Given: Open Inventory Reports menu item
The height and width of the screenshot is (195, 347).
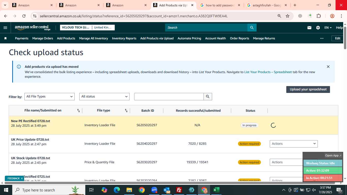Looking at the screenshot, I should click(124, 38).
